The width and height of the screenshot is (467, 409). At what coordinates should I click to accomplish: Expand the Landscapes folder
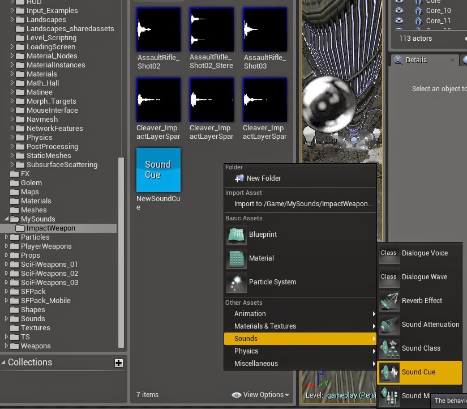coord(12,19)
